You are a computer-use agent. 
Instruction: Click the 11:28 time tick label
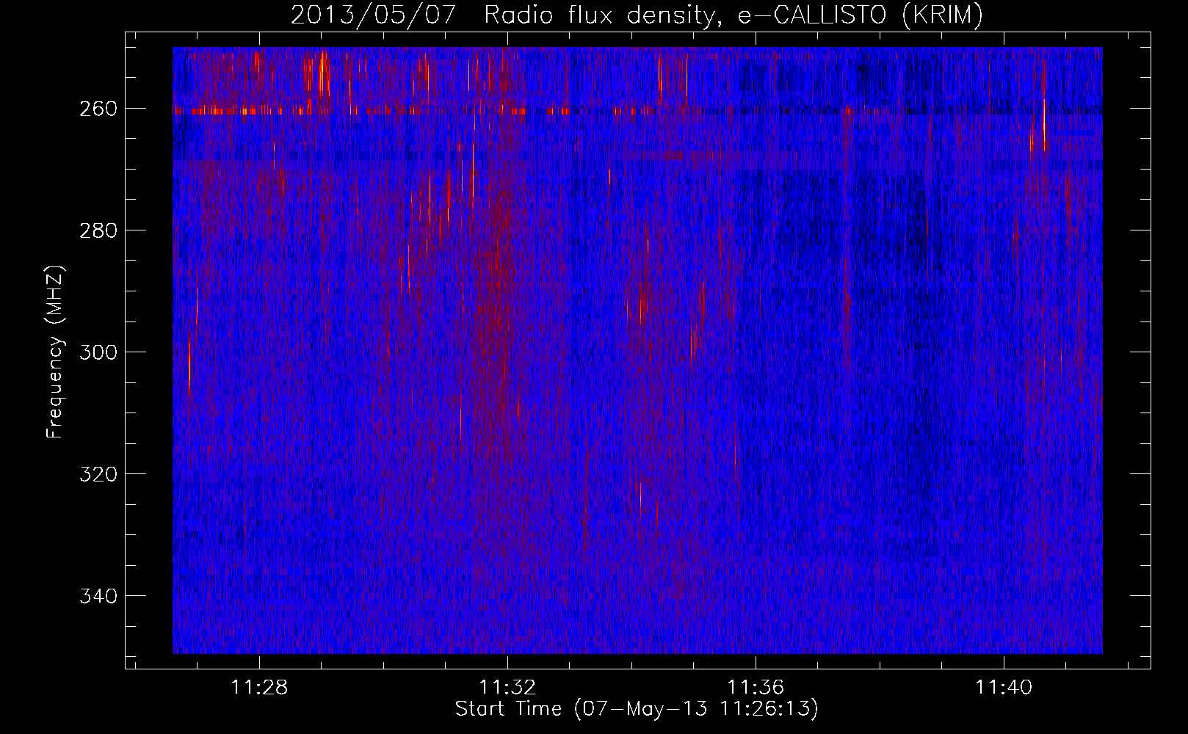click(x=259, y=688)
